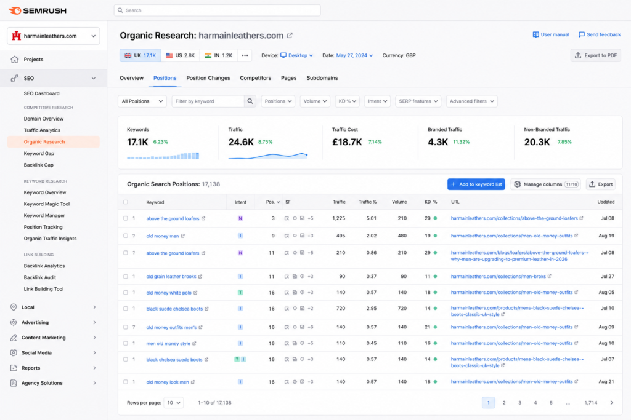Screen dimensions: 631x420
Task: Click the Traffic trend line chart
Action: 268,156
